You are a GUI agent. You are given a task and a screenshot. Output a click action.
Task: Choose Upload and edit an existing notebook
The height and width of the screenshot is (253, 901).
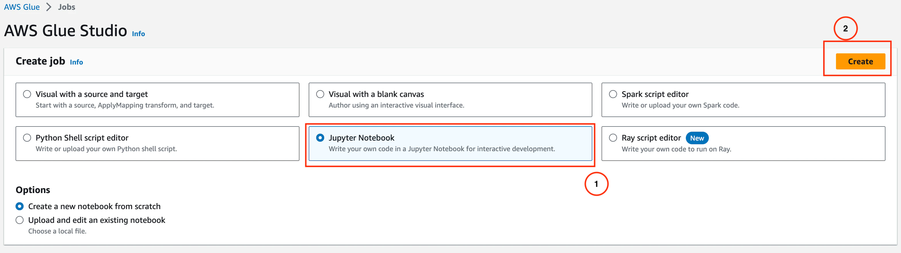click(x=20, y=220)
